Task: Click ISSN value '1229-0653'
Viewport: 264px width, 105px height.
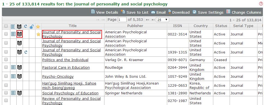Action: (x=178, y=85)
